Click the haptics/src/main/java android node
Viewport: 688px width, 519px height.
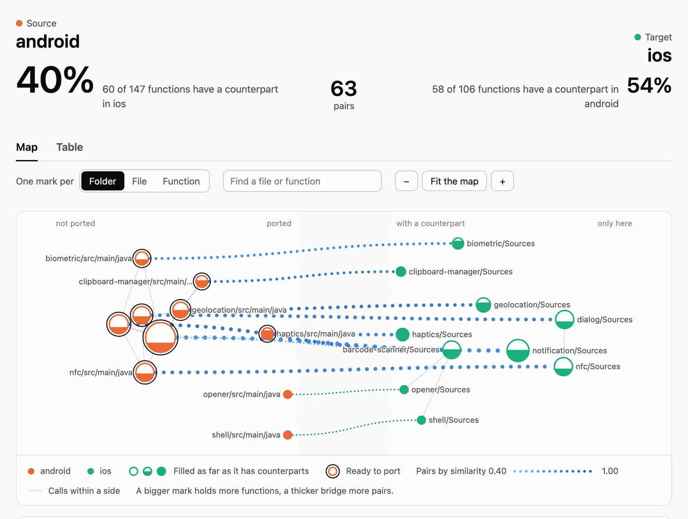(x=267, y=334)
